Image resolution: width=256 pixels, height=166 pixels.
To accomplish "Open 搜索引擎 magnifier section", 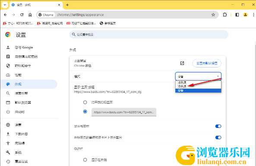I will pos(29,93).
